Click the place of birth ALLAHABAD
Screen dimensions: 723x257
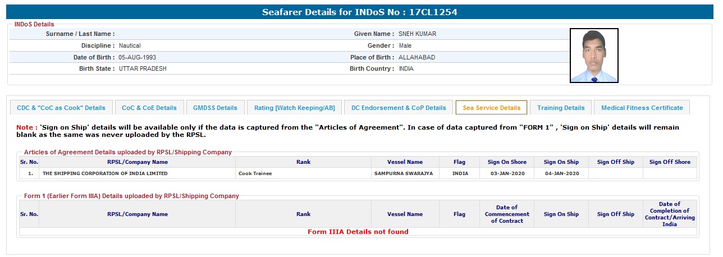(x=417, y=57)
